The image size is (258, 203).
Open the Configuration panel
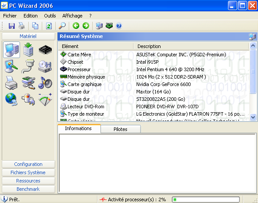[28, 164]
